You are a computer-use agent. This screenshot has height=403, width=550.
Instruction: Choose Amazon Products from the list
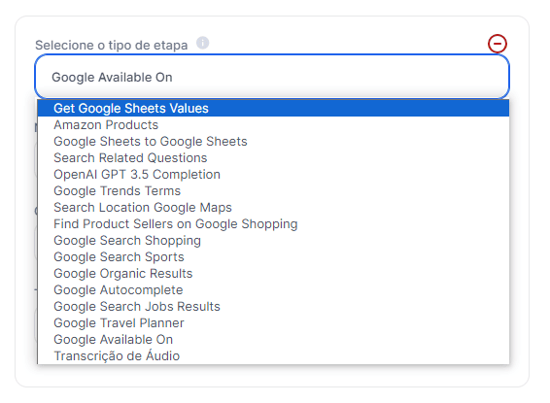coord(273,124)
